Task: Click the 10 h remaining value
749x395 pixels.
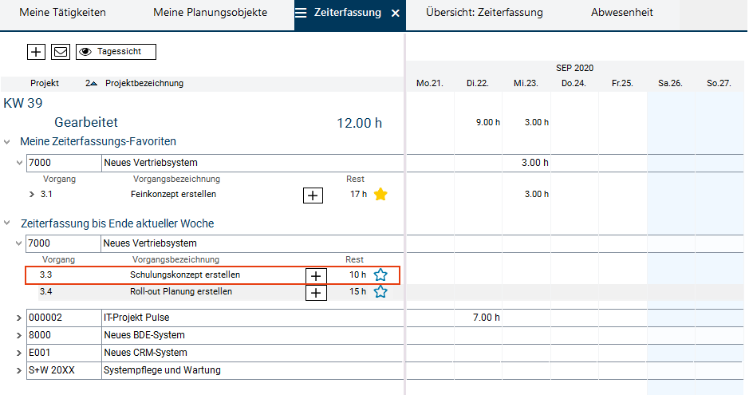Action: tap(357, 275)
